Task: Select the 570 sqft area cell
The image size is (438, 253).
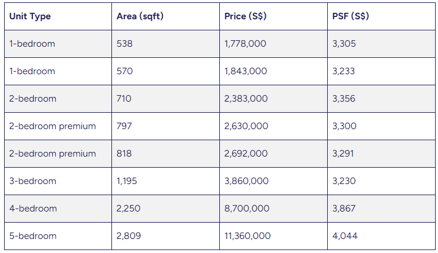Action: pos(125,71)
